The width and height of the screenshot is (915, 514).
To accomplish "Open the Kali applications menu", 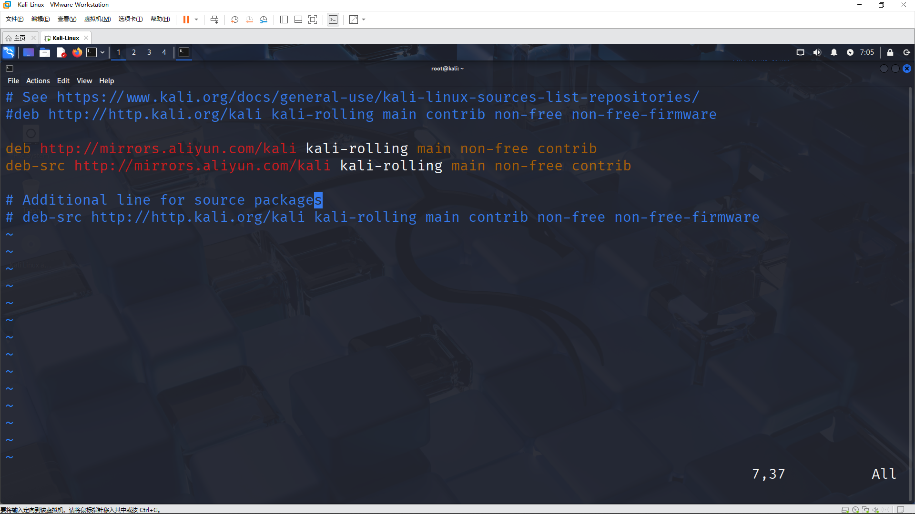I will point(9,52).
